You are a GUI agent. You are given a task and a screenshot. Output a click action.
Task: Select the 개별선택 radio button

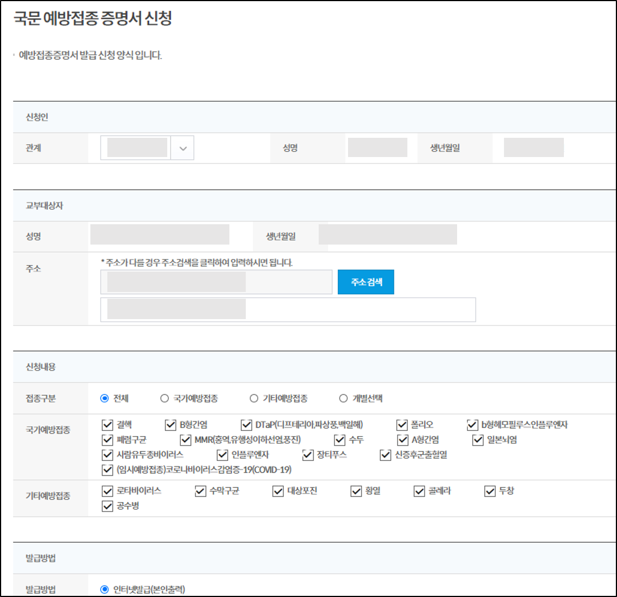pyautogui.click(x=344, y=398)
